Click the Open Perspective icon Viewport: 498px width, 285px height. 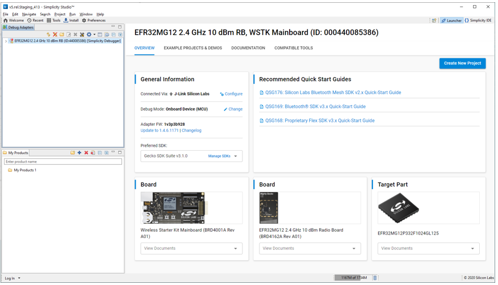[x=434, y=20]
